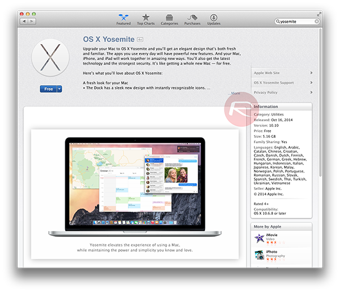Click the More by Apple header
This screenshot has height=292, width=340.
282,227
